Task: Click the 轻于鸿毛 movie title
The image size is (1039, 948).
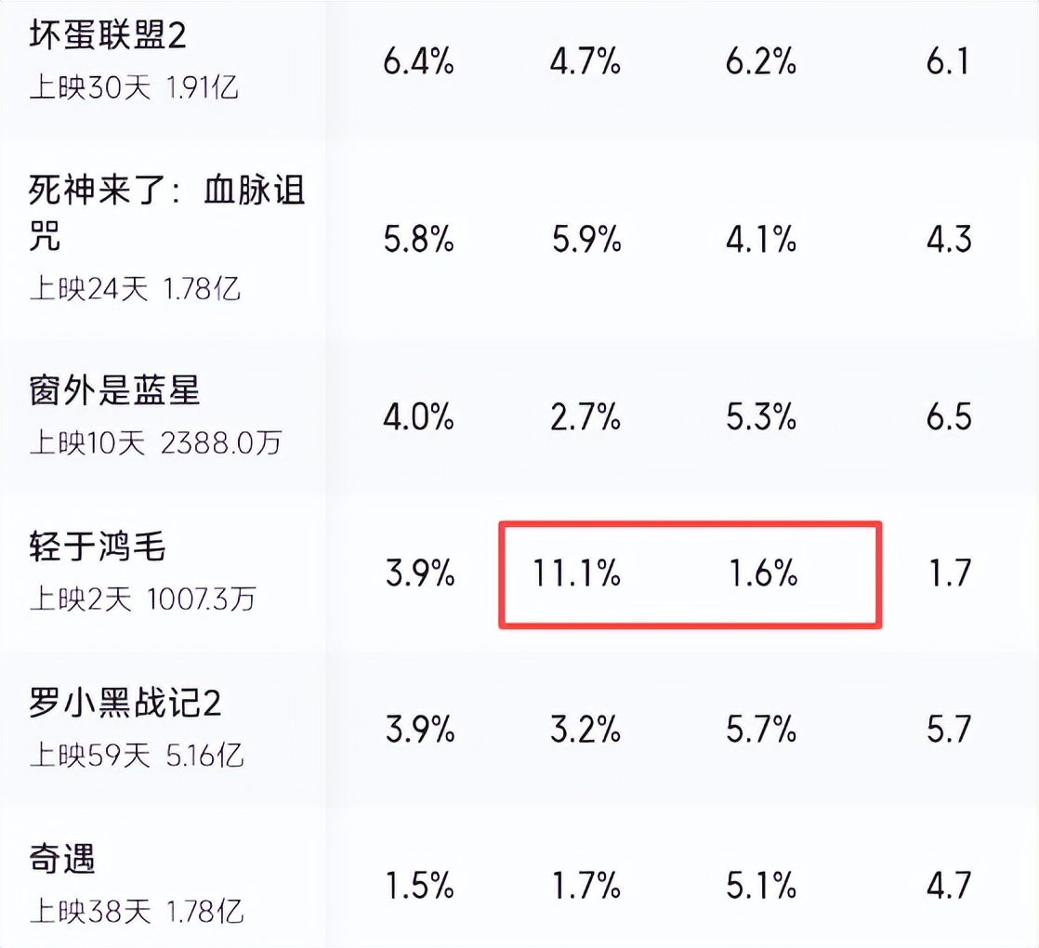Action: click(97, 546)
